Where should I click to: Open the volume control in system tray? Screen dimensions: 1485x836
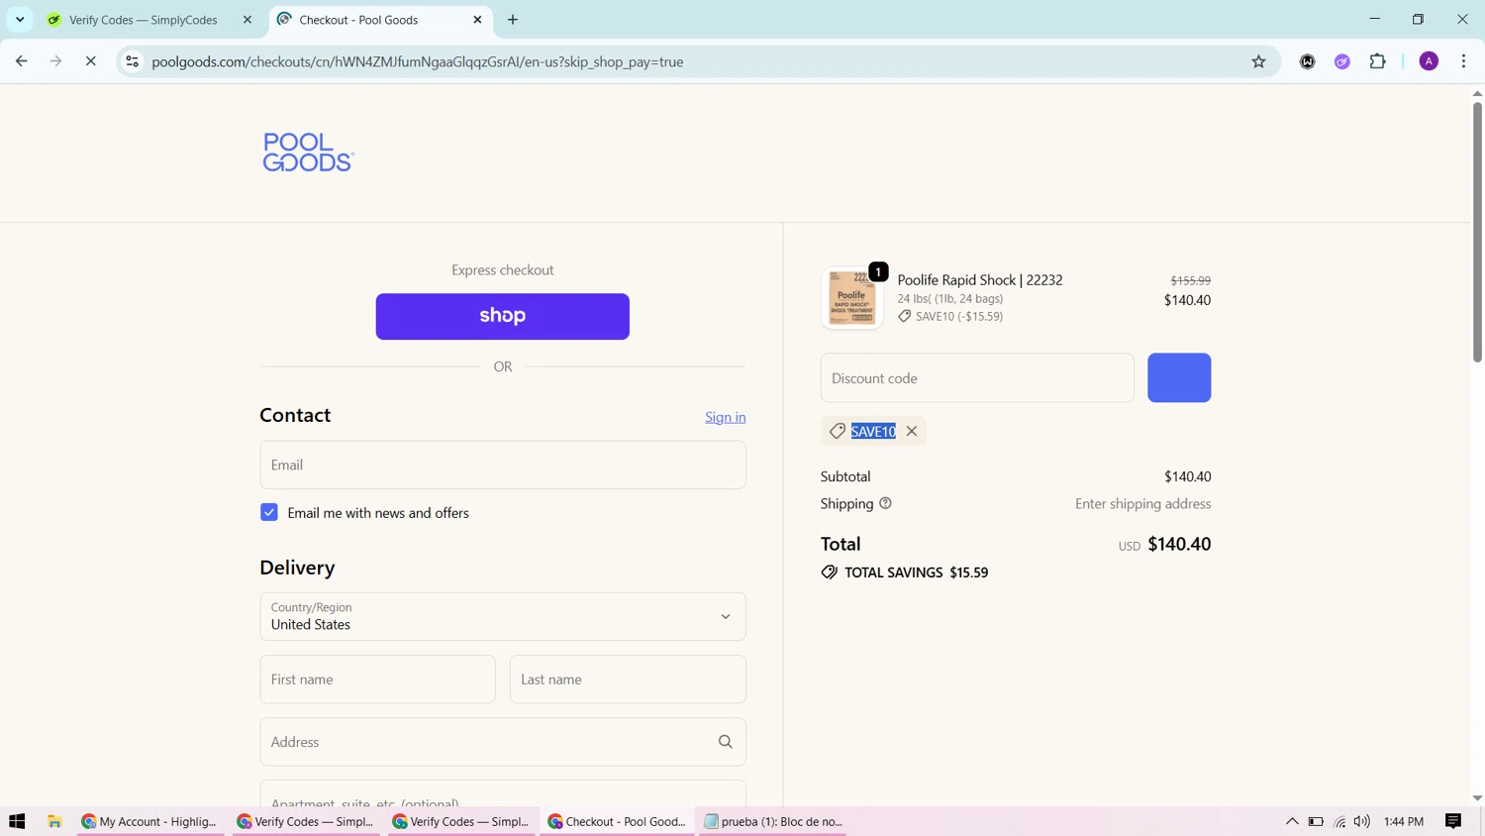point(1362,821)
